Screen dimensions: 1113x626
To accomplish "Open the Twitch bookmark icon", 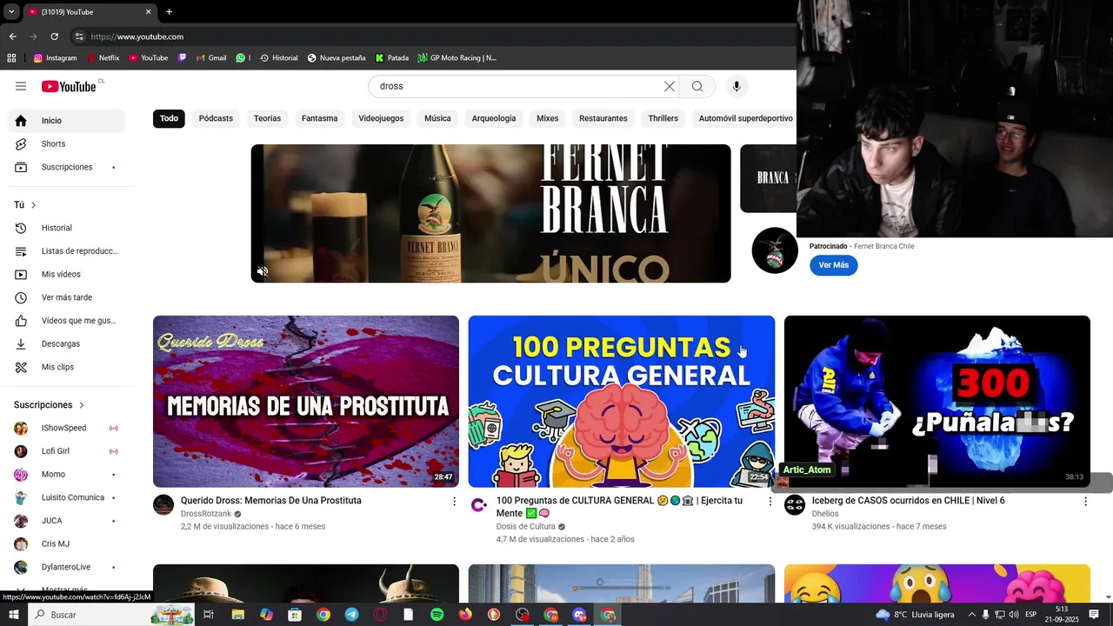I will pos(182,58).
